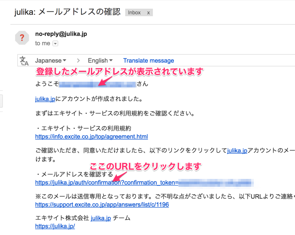Click the Translate message link
This screenshot has height=235, width=295.
148,60
